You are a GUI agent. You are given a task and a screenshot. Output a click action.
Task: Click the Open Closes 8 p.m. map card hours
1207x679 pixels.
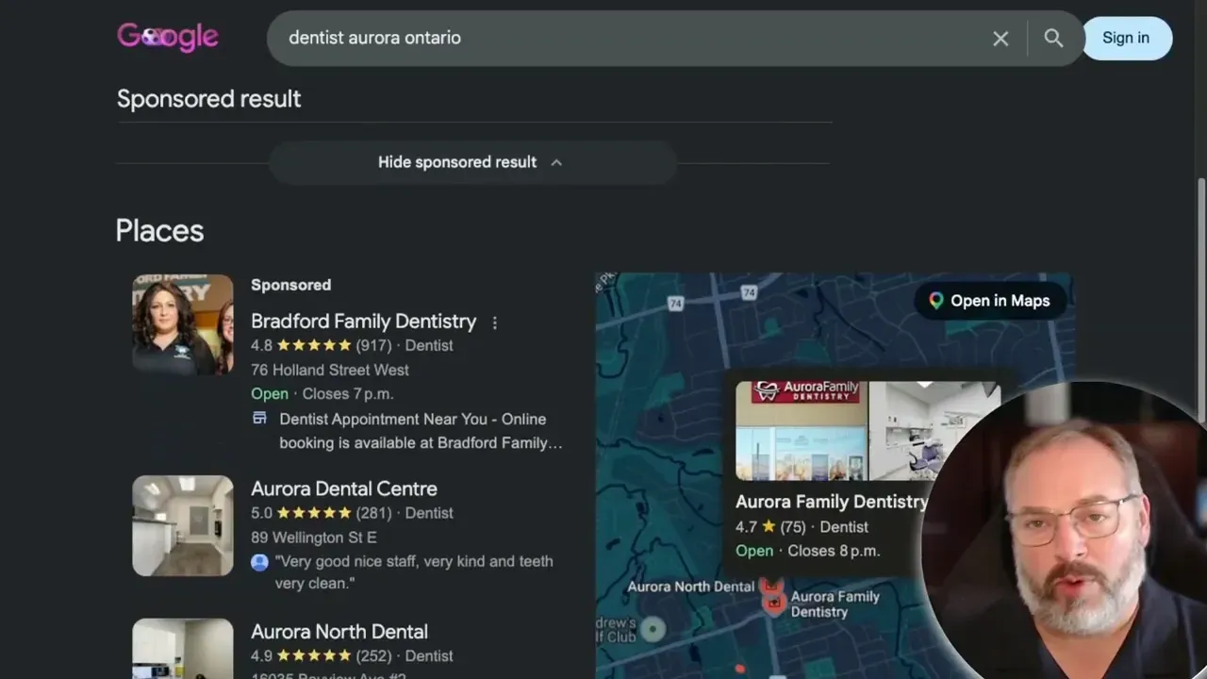(x=808, y=551)
